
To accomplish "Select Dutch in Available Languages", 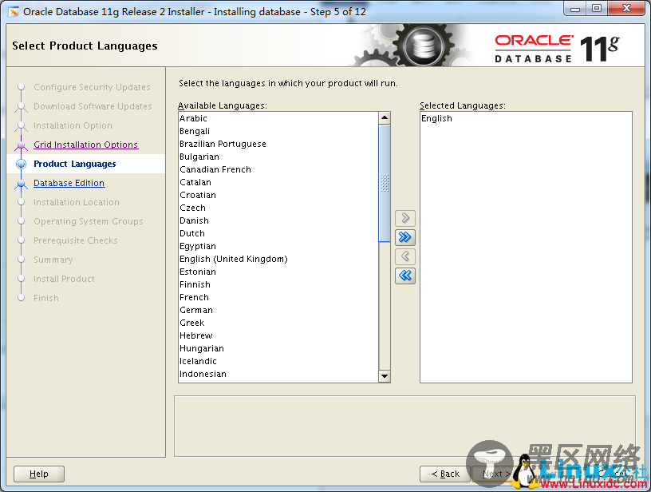I will [278, 233].
